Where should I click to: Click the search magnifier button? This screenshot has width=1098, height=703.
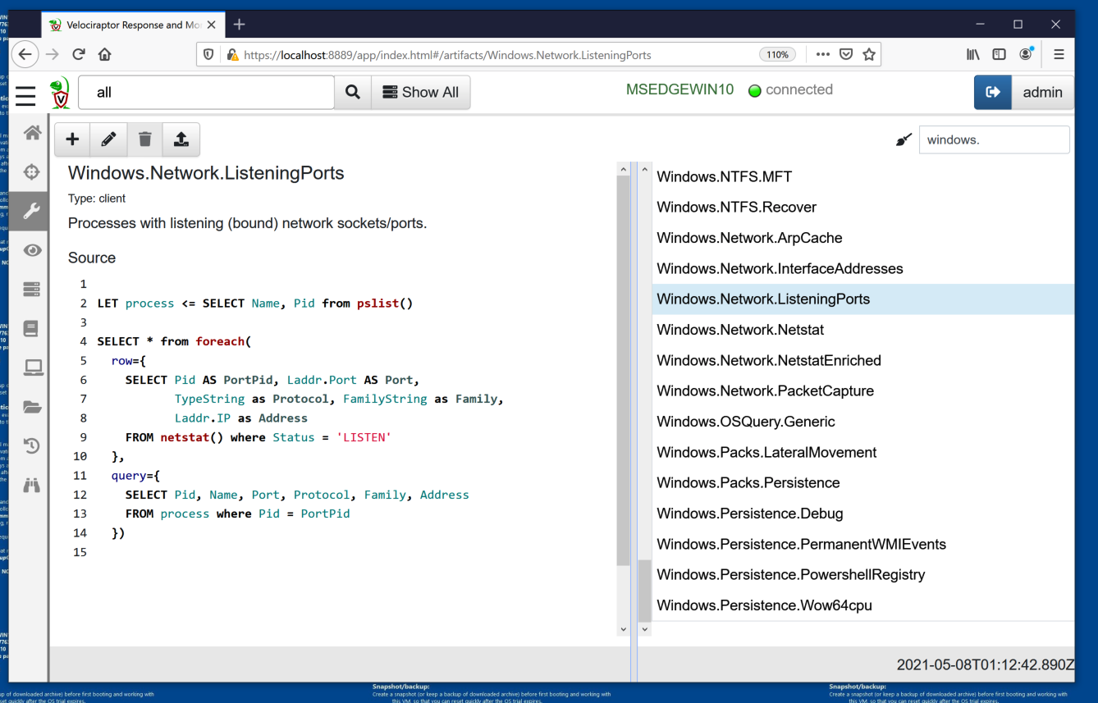353,93
